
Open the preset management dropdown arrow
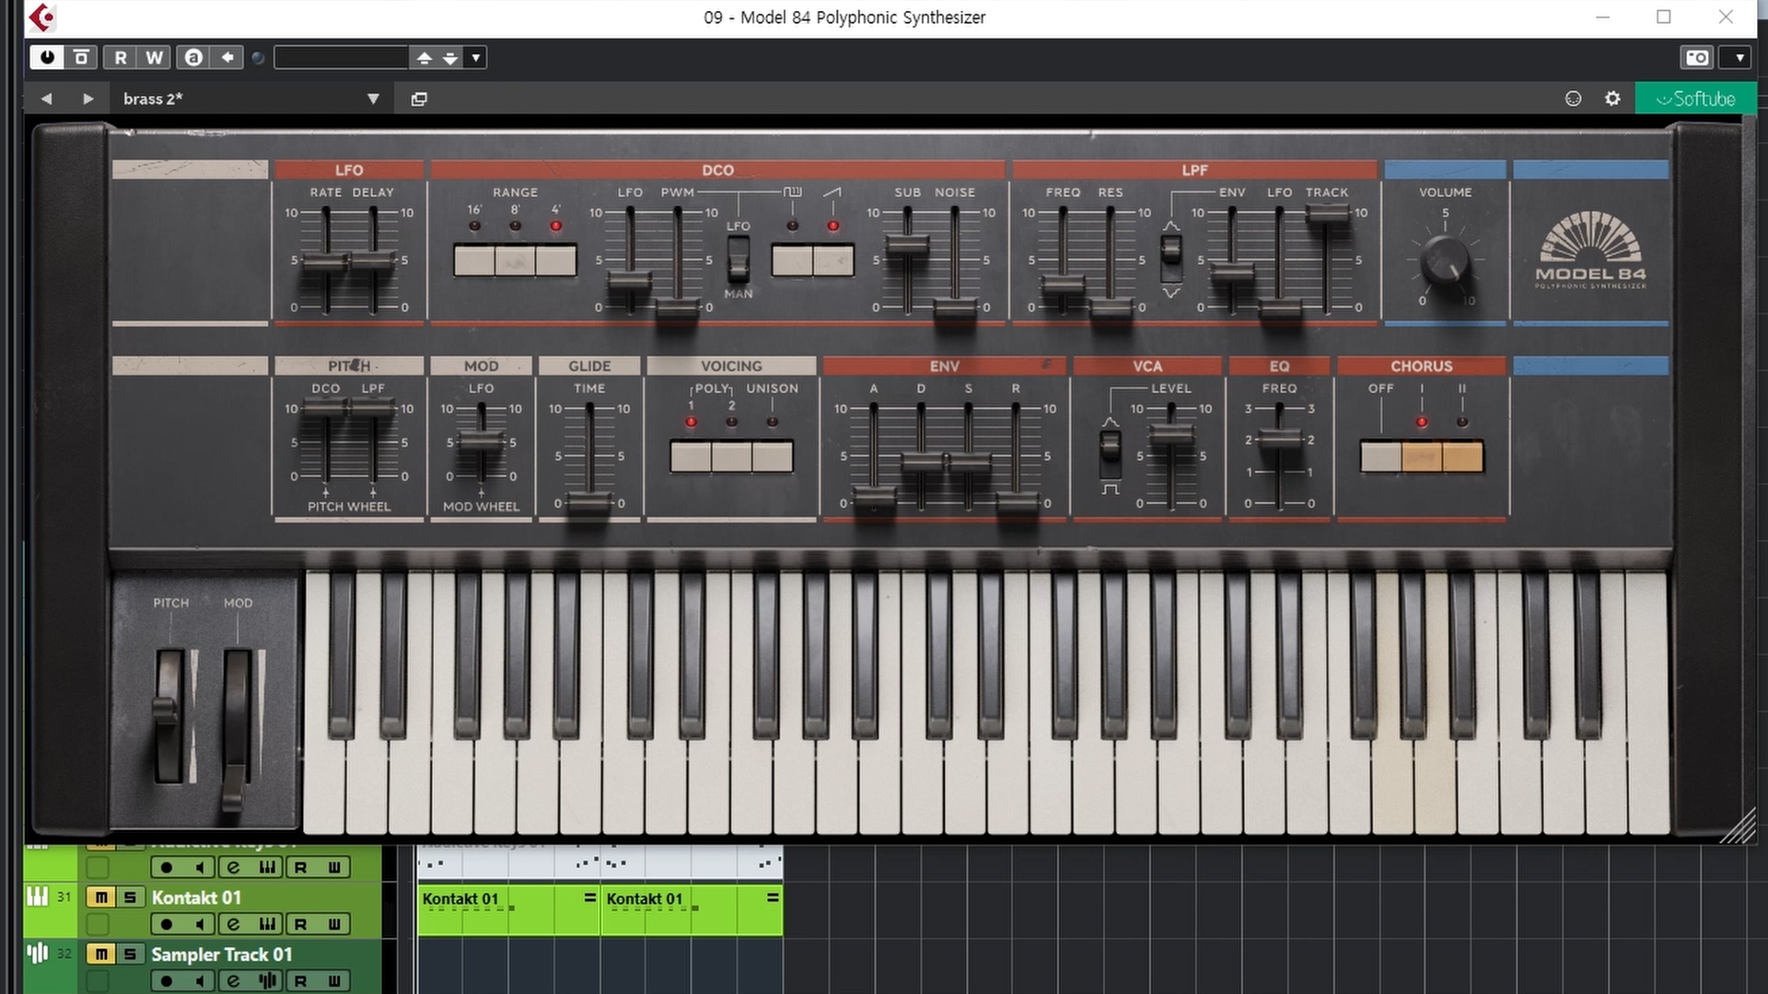(x=475, y=58)
